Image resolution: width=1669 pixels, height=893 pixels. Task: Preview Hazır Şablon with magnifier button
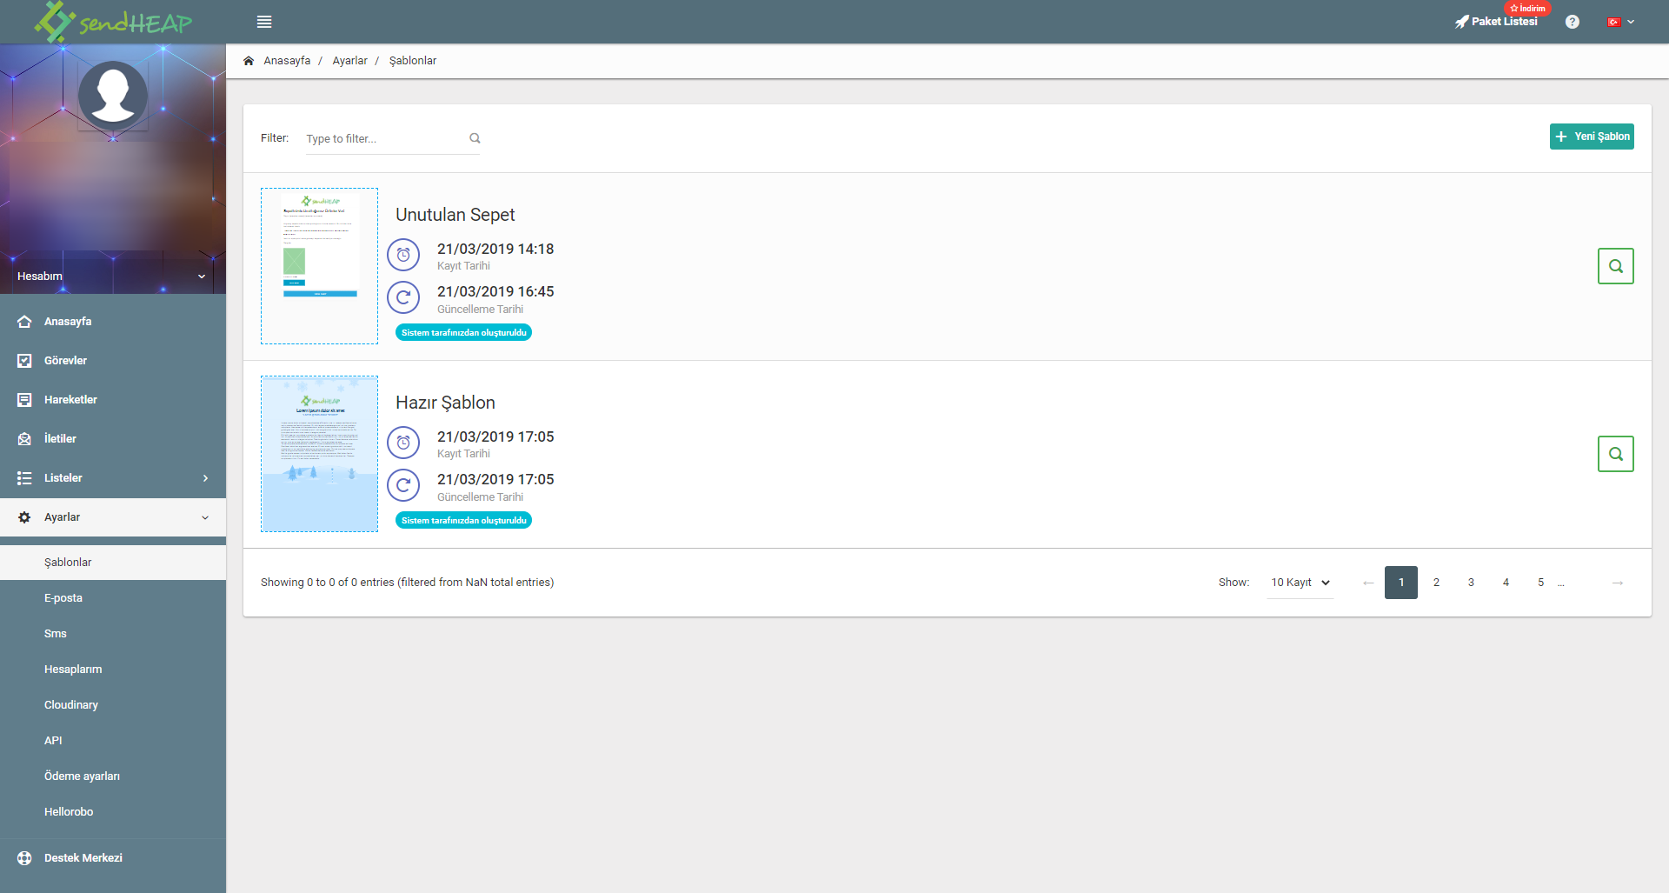pos(1615,454)
